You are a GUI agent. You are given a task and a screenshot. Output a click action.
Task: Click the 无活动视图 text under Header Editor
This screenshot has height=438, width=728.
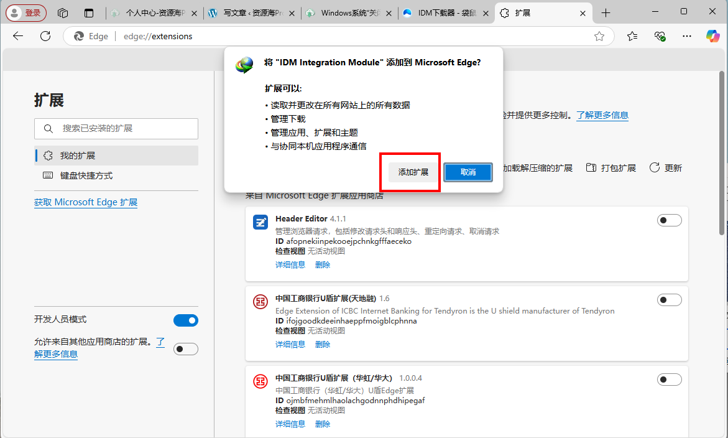(x=326, y=251)
